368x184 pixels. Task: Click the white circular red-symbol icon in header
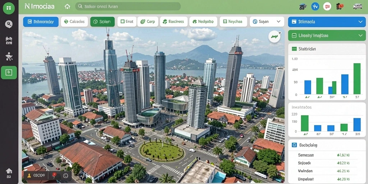coord(327,6)
